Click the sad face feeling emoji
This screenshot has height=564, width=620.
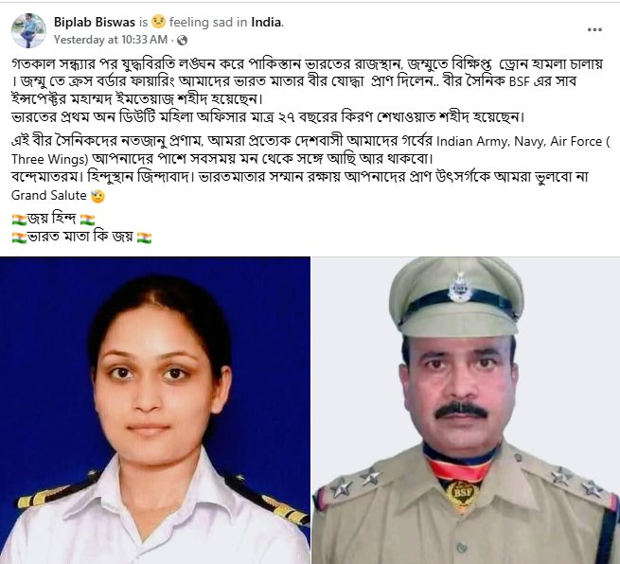(159, 22)
